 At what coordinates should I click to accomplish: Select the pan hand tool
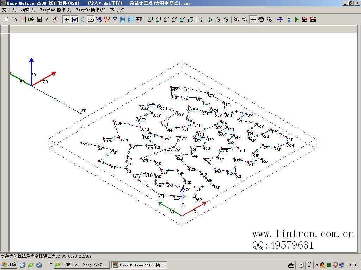coord(261,19)
